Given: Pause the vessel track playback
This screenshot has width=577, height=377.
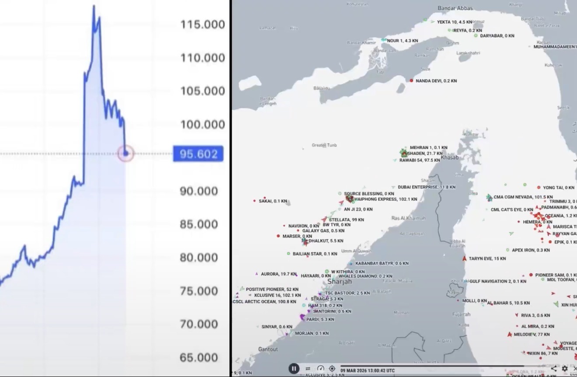Looking at the screenshot, I should pyautogui.click(x=294, y=369).
